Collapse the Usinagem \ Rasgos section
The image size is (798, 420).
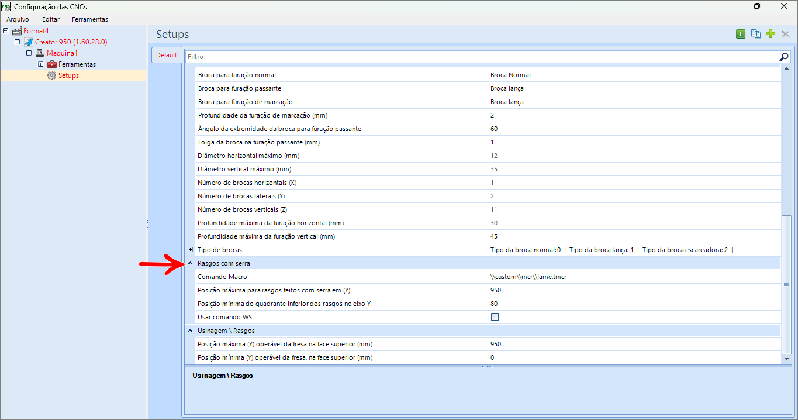click(x=191, y=331)
